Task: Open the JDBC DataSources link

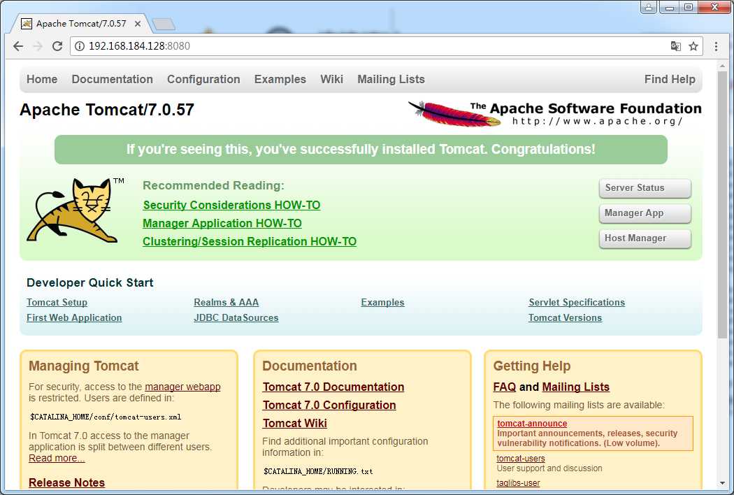Action: coord(236,318)
